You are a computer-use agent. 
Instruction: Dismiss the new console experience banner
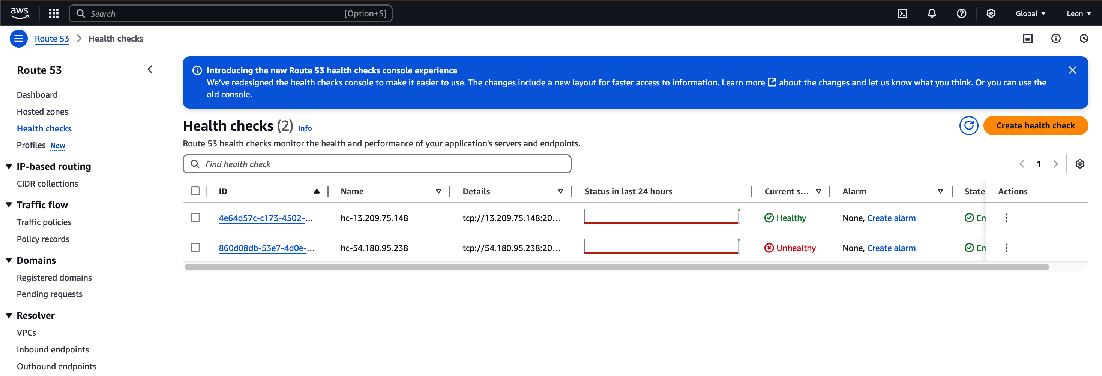click(1072, 70)
